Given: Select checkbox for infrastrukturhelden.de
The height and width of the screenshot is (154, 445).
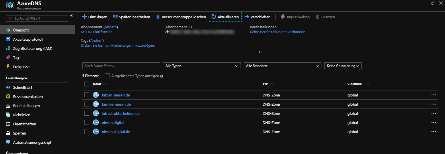Looking at the screenshot, I should 87,113.
